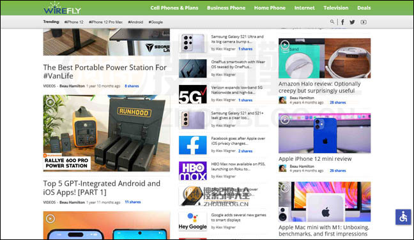Click the Hey Google thumbnail
This screenshot has height=240, width=414.
coord(193,221)
